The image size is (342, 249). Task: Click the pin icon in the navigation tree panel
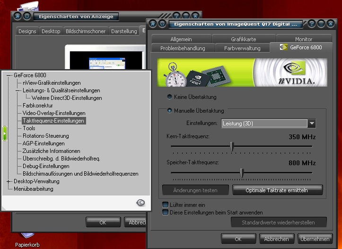tap(140, 203)
